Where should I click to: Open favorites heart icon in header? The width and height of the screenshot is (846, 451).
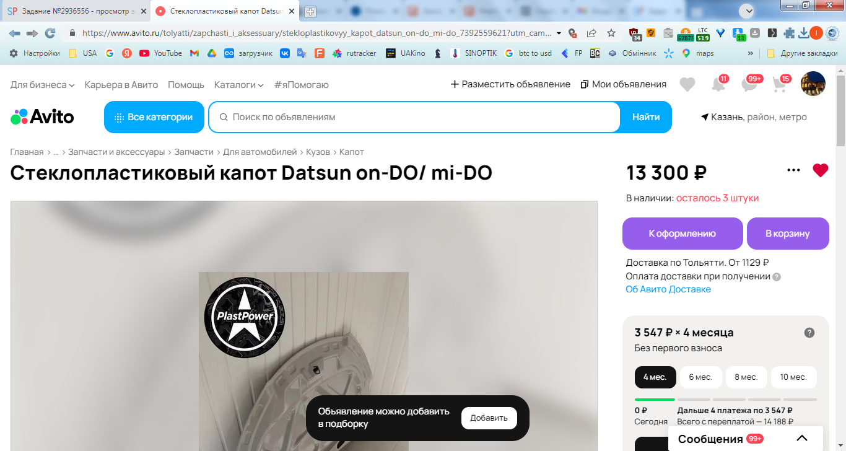click(x=687, y=84)
